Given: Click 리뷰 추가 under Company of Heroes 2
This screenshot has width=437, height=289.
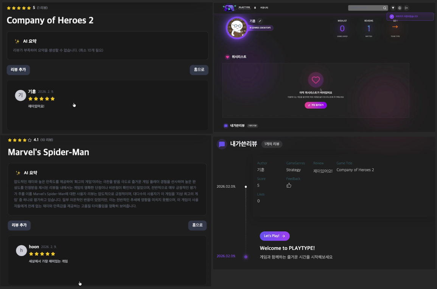Looking at the screenshot, I should pyautogui.click(x=19, y=70).
